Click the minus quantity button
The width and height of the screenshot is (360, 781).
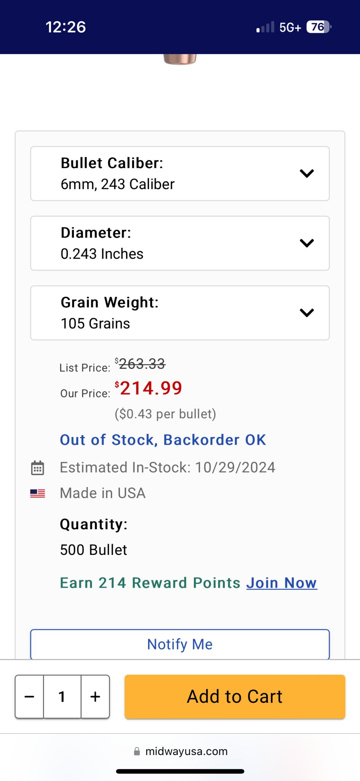[x=29, y=697]
